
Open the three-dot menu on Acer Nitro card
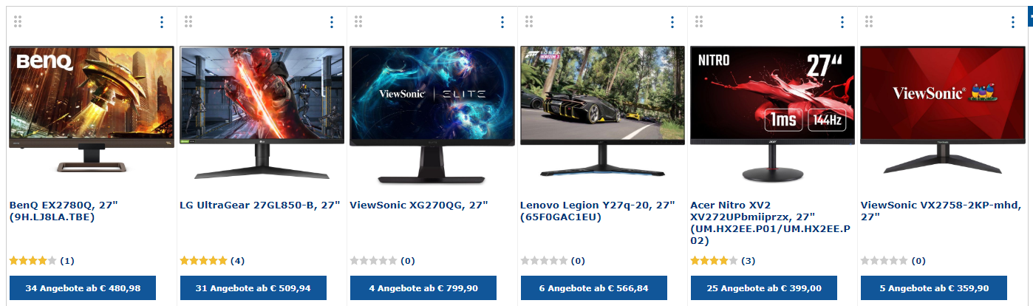coord(842,22)
